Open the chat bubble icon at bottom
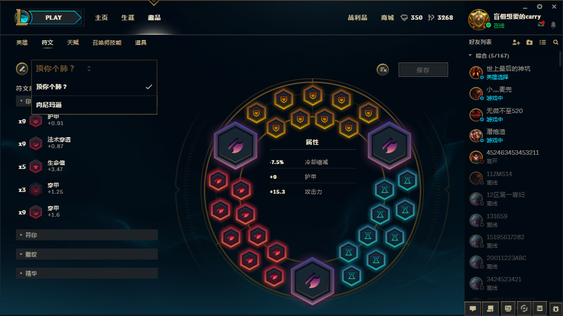Image resolution: width=563 pixels, height=316 pixels. point(473,308)
